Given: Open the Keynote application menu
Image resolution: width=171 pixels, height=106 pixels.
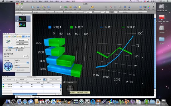Looking at the screenshot, I should [x=10, y=1].
